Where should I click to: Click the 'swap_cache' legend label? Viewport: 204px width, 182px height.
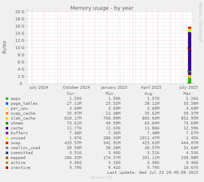tap(23, 113)
